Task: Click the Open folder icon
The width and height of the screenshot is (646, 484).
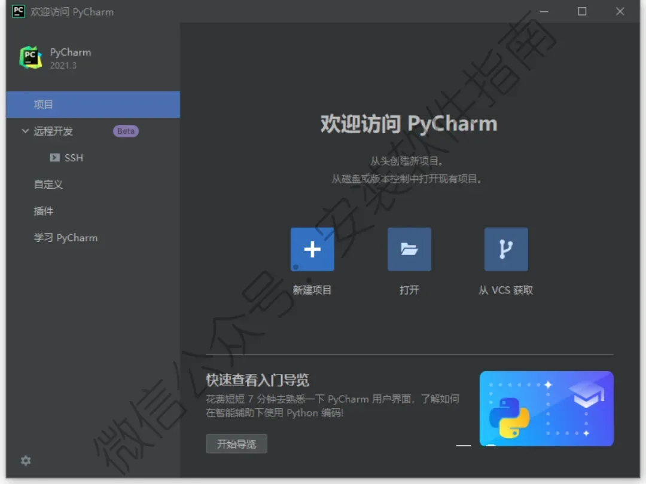Action: point(409,249)
